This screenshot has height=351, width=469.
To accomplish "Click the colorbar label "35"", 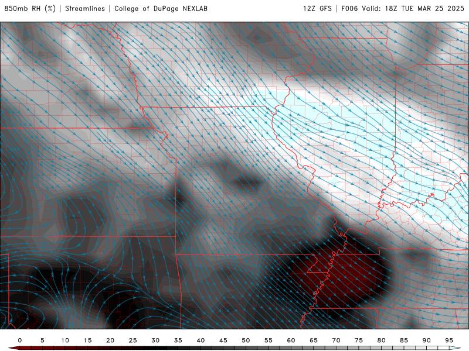I will point(178,340).
